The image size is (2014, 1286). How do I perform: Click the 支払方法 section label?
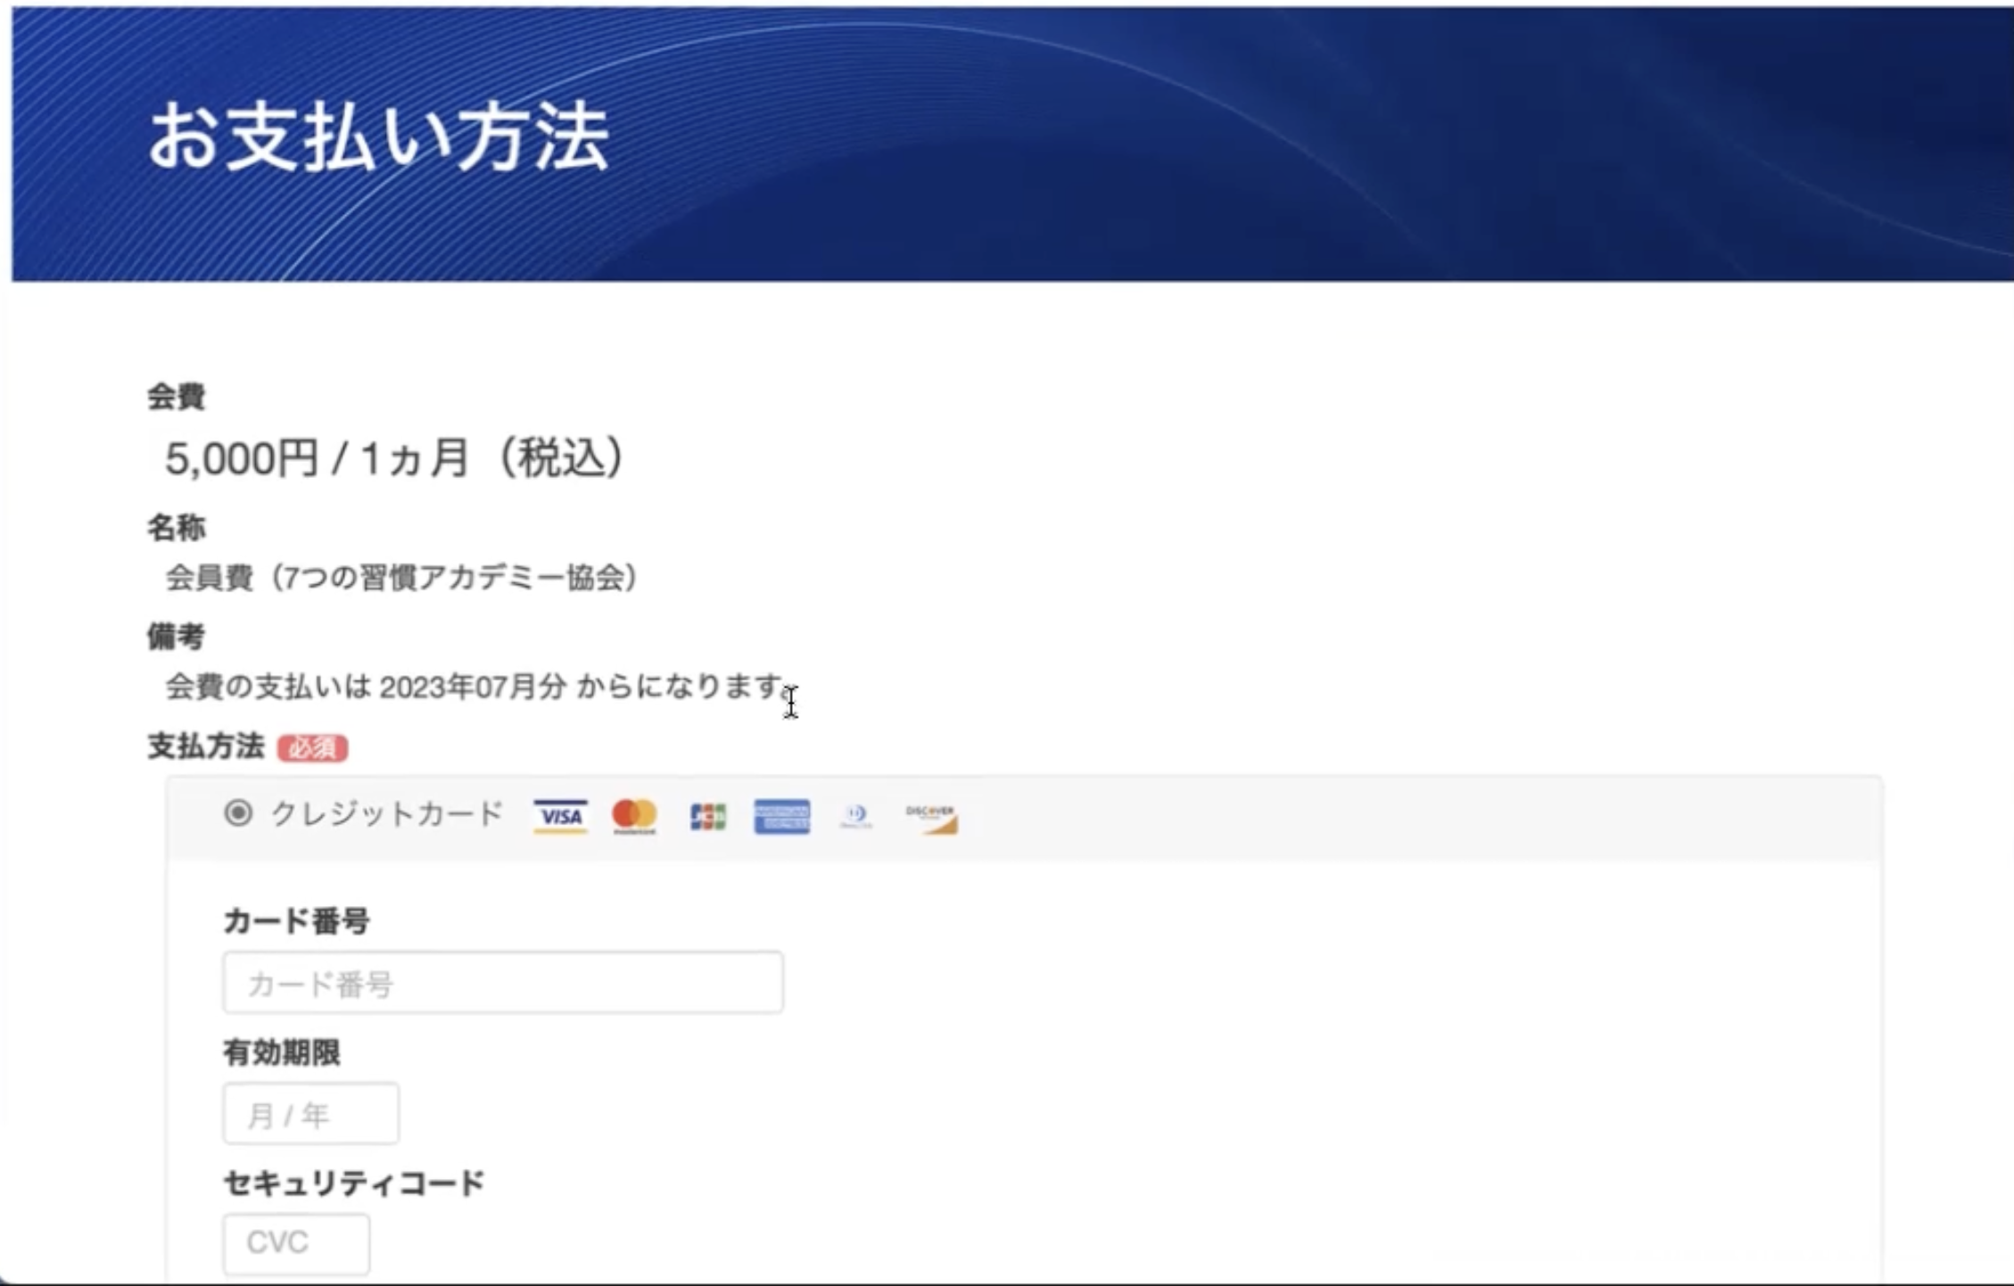click(x=206, y=746)
